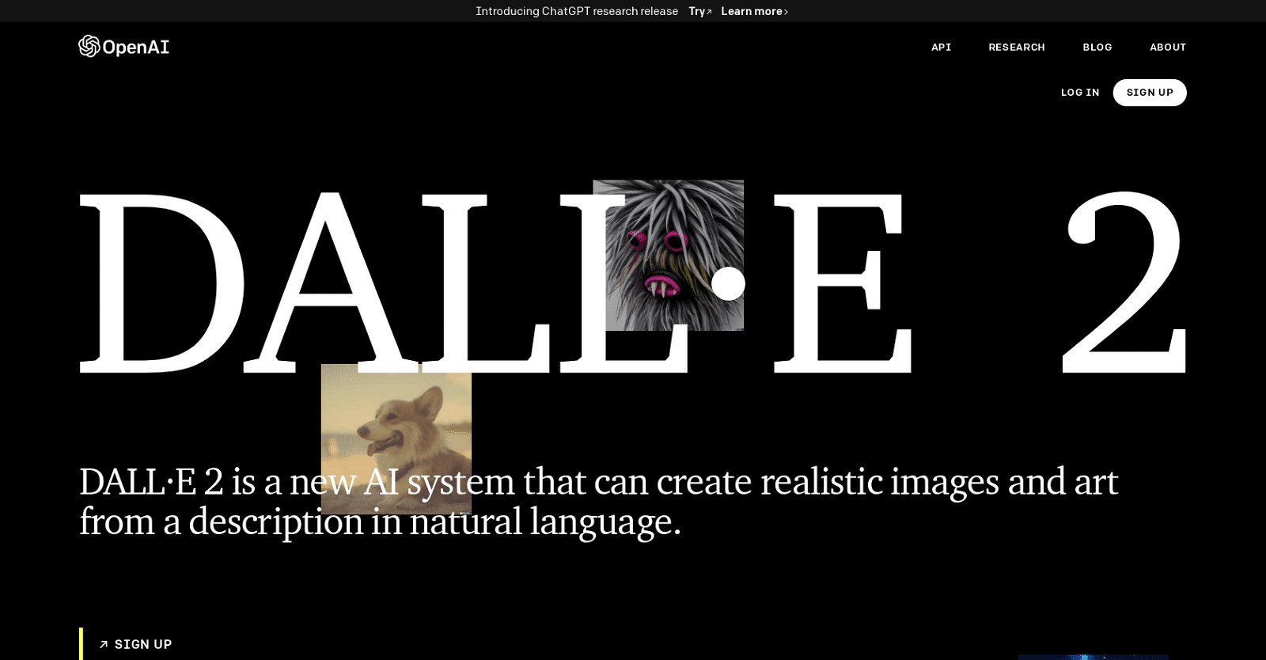This screenshot has width=1266, height=660.
Task: Click the yellow vertical accent bar
Action: (81, 644)
